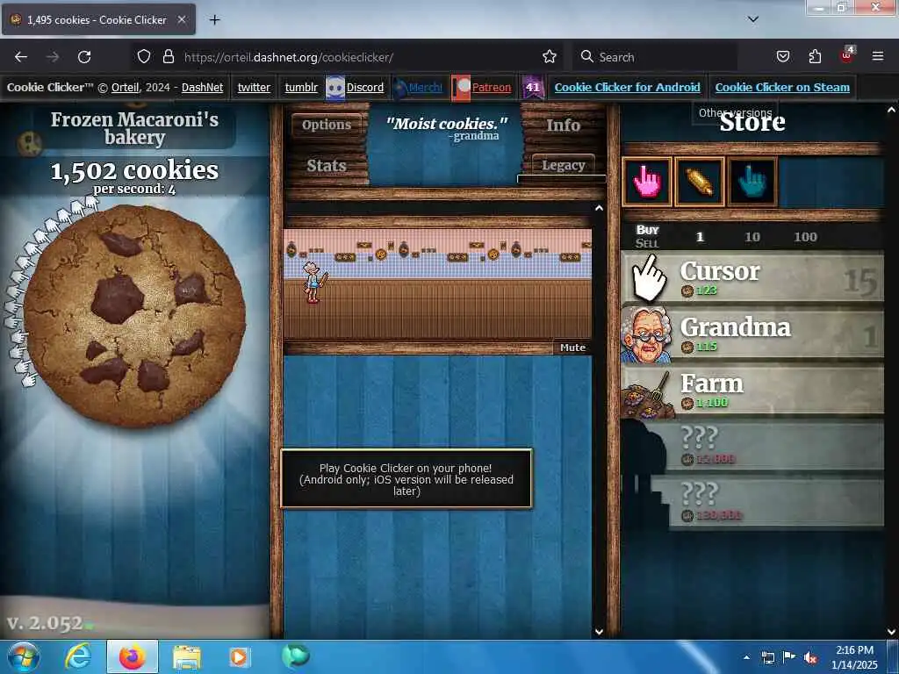This screenshot has width=899, height=674.
Task: Buy the rolling pin upgrade
Action: point(700,182)
